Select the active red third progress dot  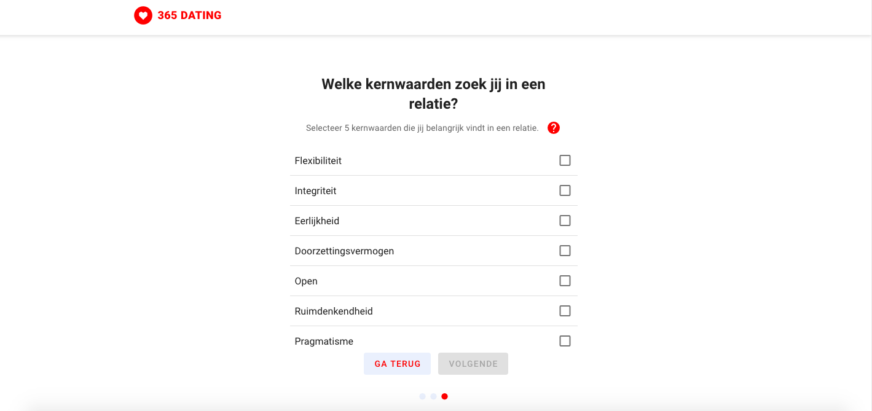(444, 396)
